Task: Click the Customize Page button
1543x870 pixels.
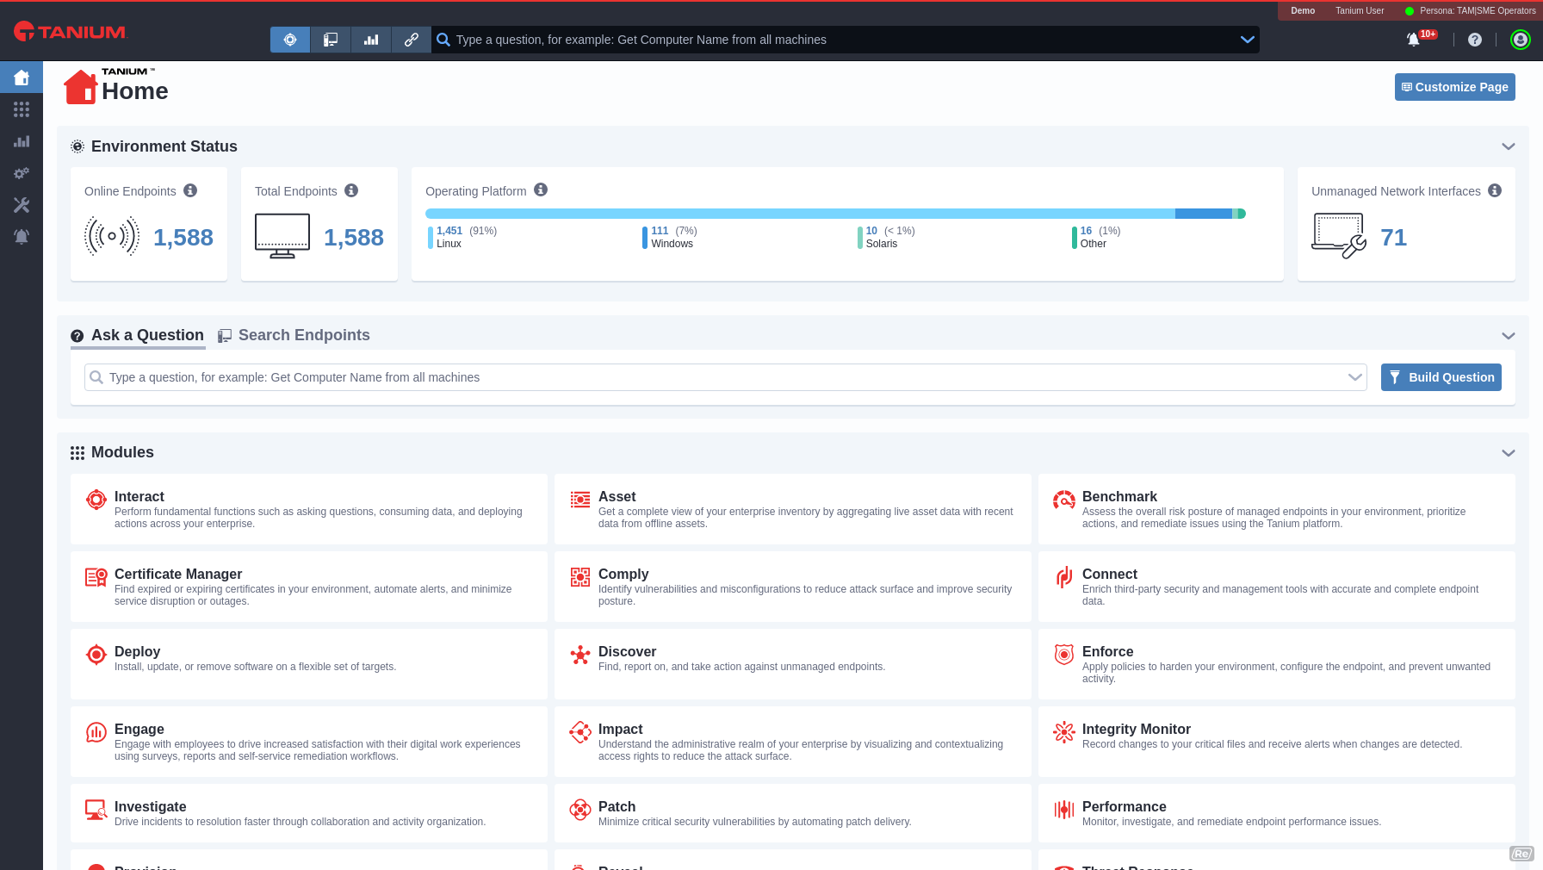Action: click(x=1454, y=87)
